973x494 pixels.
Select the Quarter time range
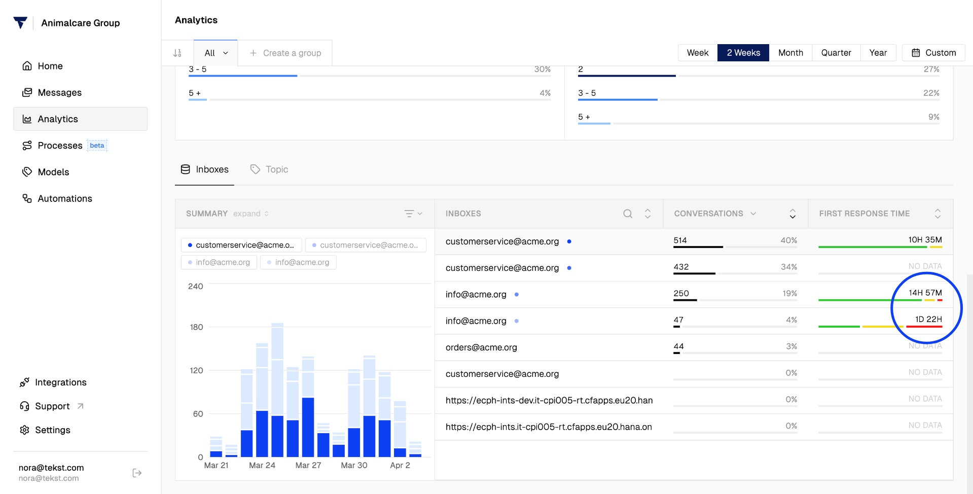click(836, 53)
